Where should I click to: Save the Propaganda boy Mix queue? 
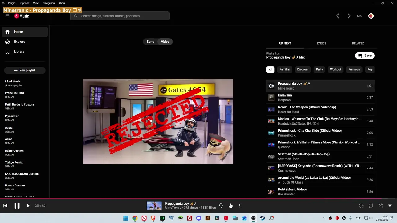[365, 56]
